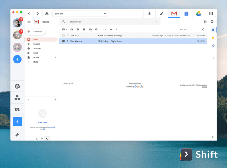Snooze the selected email with clock icon

[x=96, y=29]
